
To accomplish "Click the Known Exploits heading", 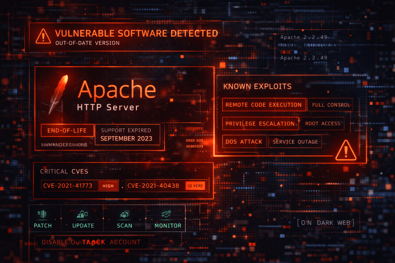I will tap(257, 86).
